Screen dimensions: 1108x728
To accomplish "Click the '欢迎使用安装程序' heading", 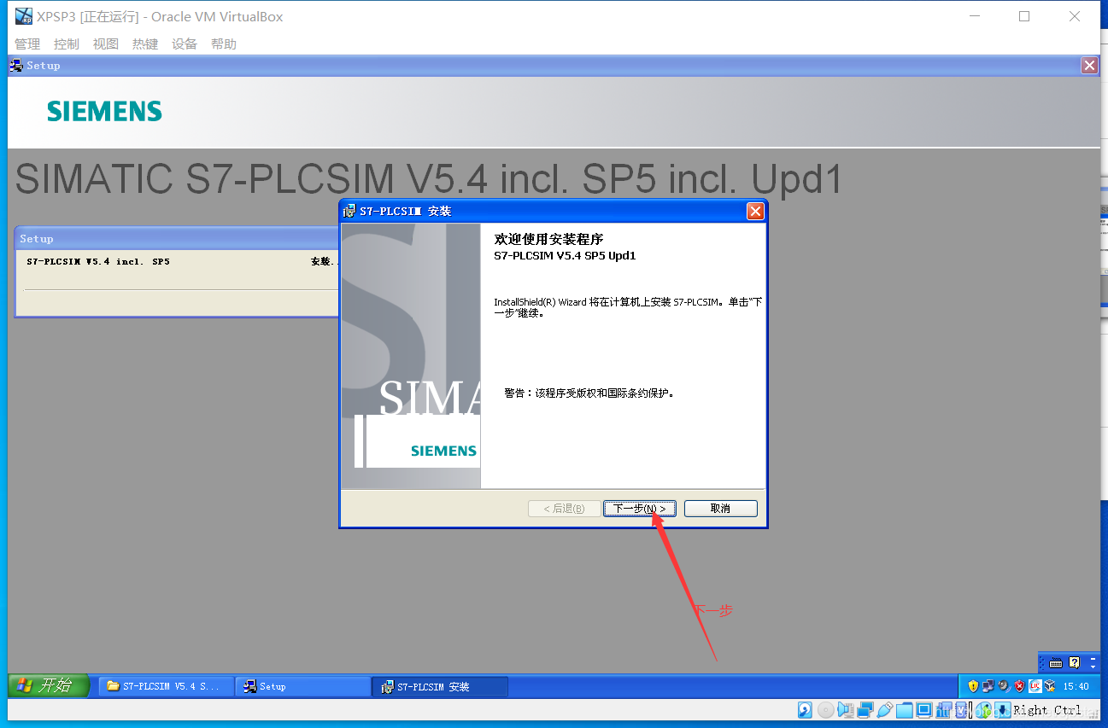I will [x=548, y=240].
